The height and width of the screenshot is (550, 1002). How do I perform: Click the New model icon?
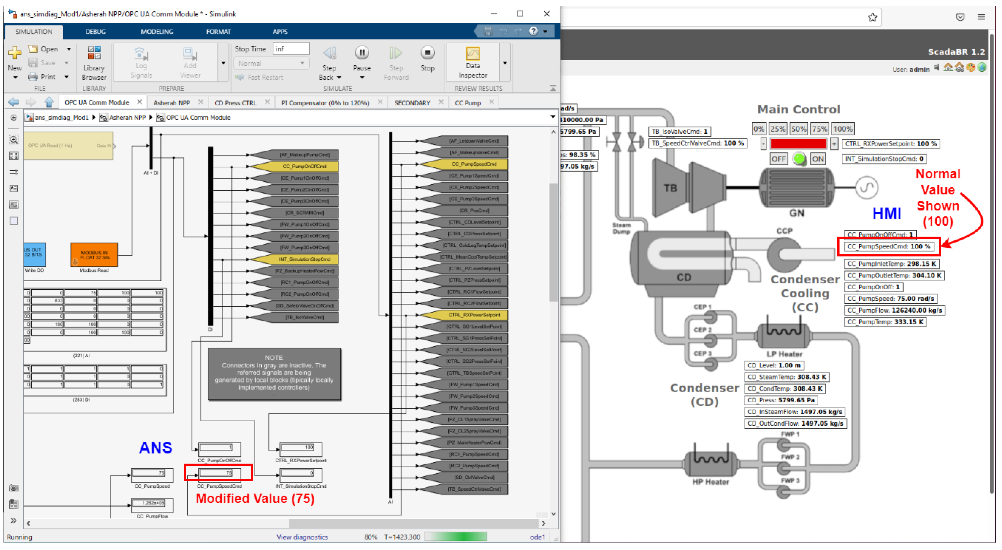click(x=15, y=53)
